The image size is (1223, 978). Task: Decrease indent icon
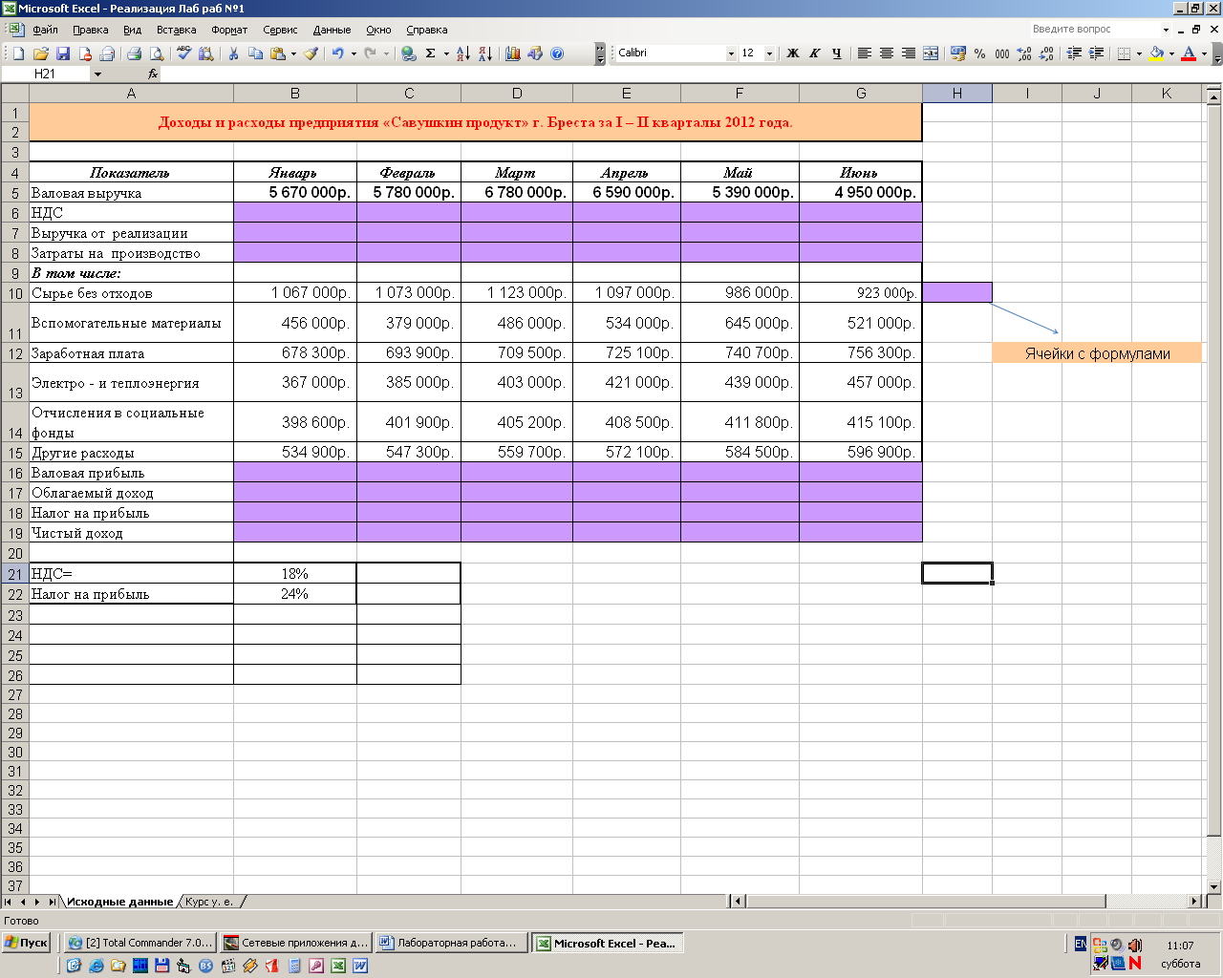(1074, 53)
